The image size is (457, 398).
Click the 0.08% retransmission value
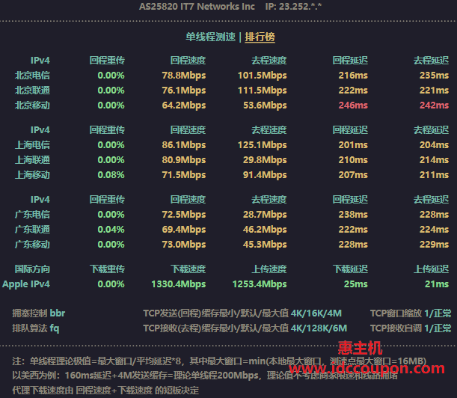[111, 175]
